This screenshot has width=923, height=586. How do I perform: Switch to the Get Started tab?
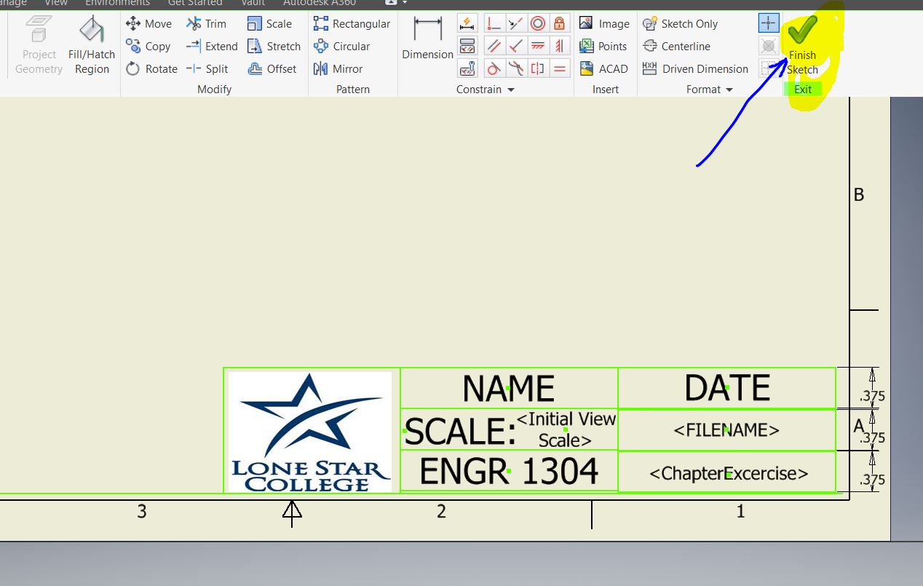[x=195, y=3]
